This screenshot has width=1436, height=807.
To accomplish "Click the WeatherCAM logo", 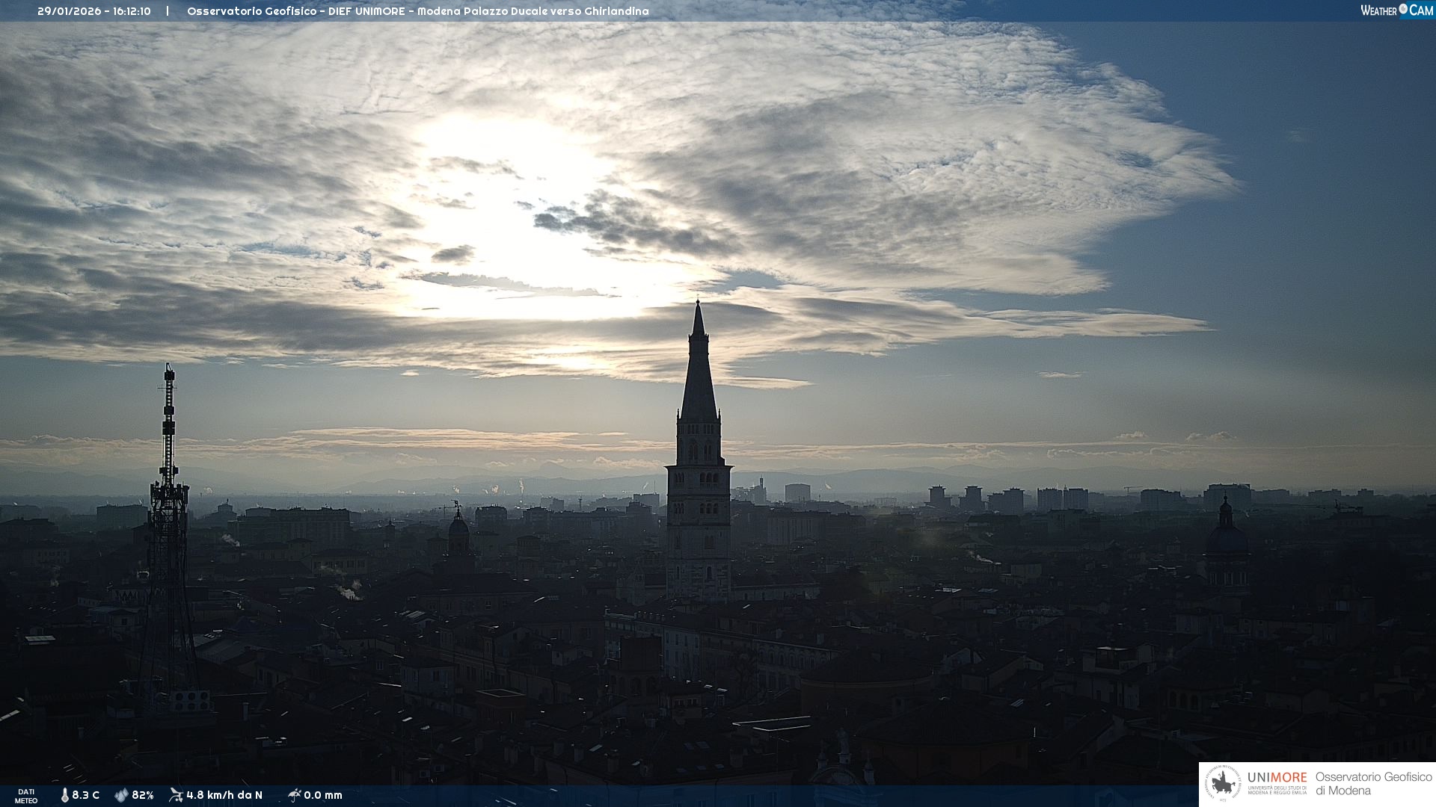I will pos(1396,10).
